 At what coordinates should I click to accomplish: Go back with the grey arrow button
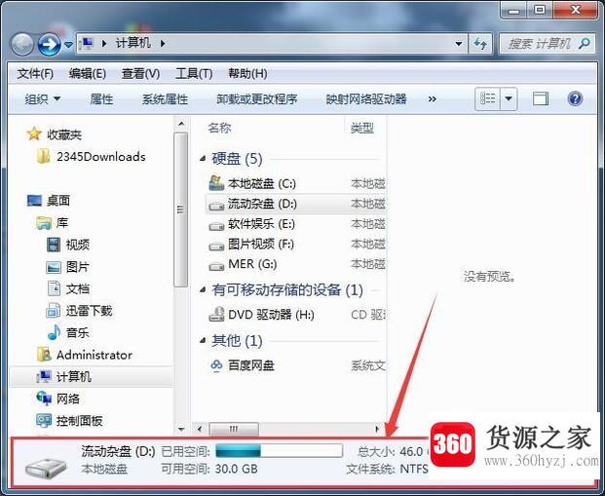[22, 44]
